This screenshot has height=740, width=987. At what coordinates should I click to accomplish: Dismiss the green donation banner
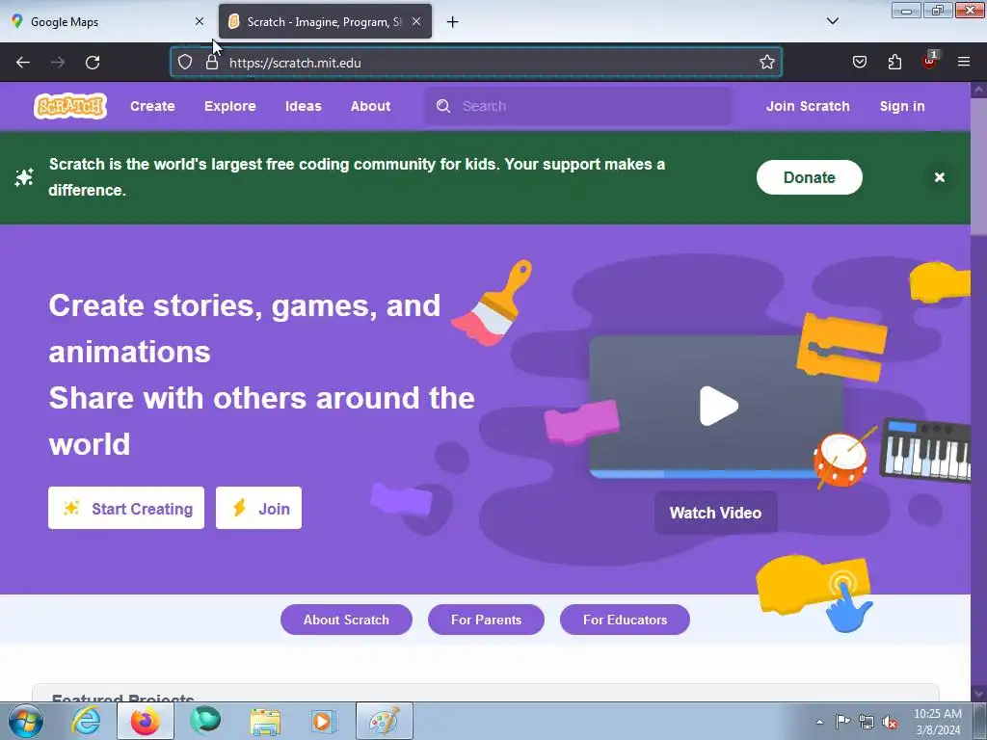[x=939, y=177]
